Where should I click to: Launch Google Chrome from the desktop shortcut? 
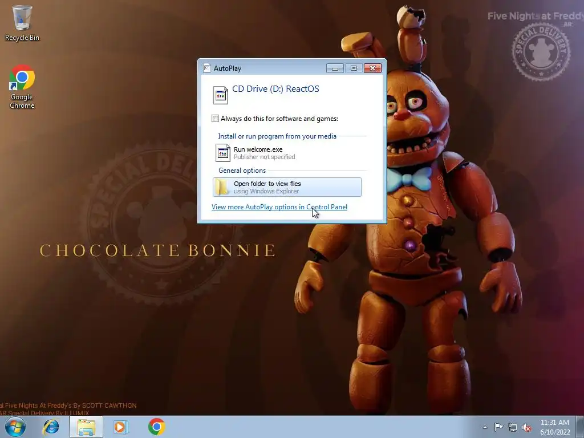[22, 87]
